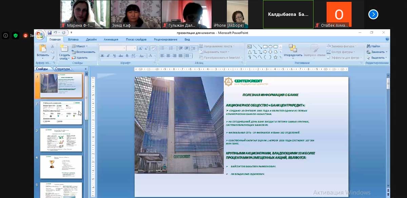Click the Найти find button
This screenshot has width=407, height=198.
(373, 46)
